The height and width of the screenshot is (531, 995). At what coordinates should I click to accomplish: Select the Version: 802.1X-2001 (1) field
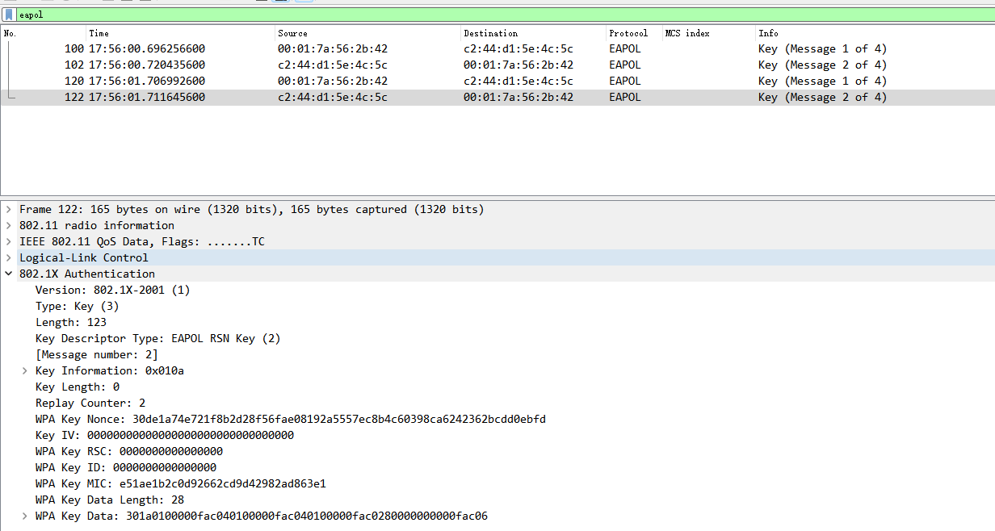113,290
